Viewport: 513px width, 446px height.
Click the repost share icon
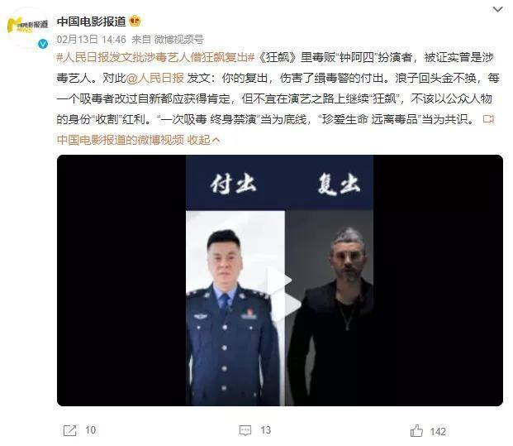(69, 430)
